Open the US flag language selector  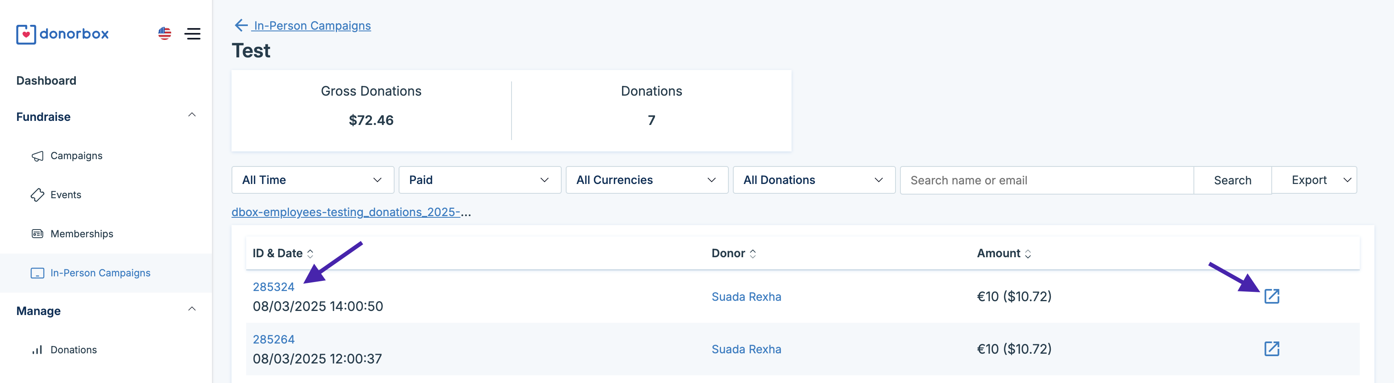coord(165,33)
